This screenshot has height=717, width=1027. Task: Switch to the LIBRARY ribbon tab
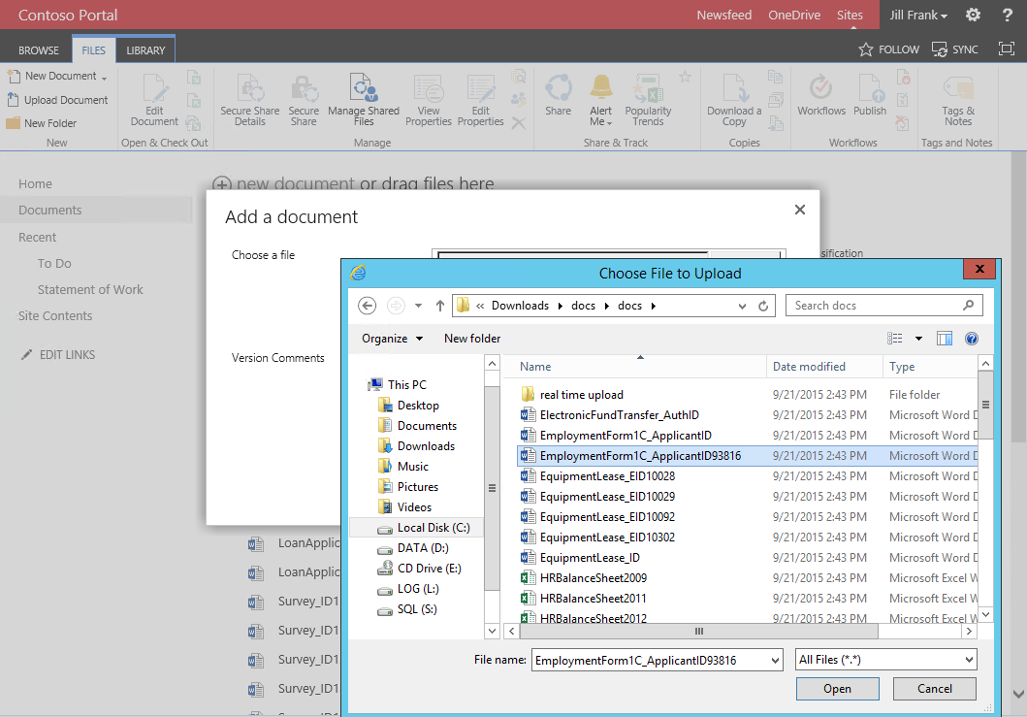click(x=145, y=50)
